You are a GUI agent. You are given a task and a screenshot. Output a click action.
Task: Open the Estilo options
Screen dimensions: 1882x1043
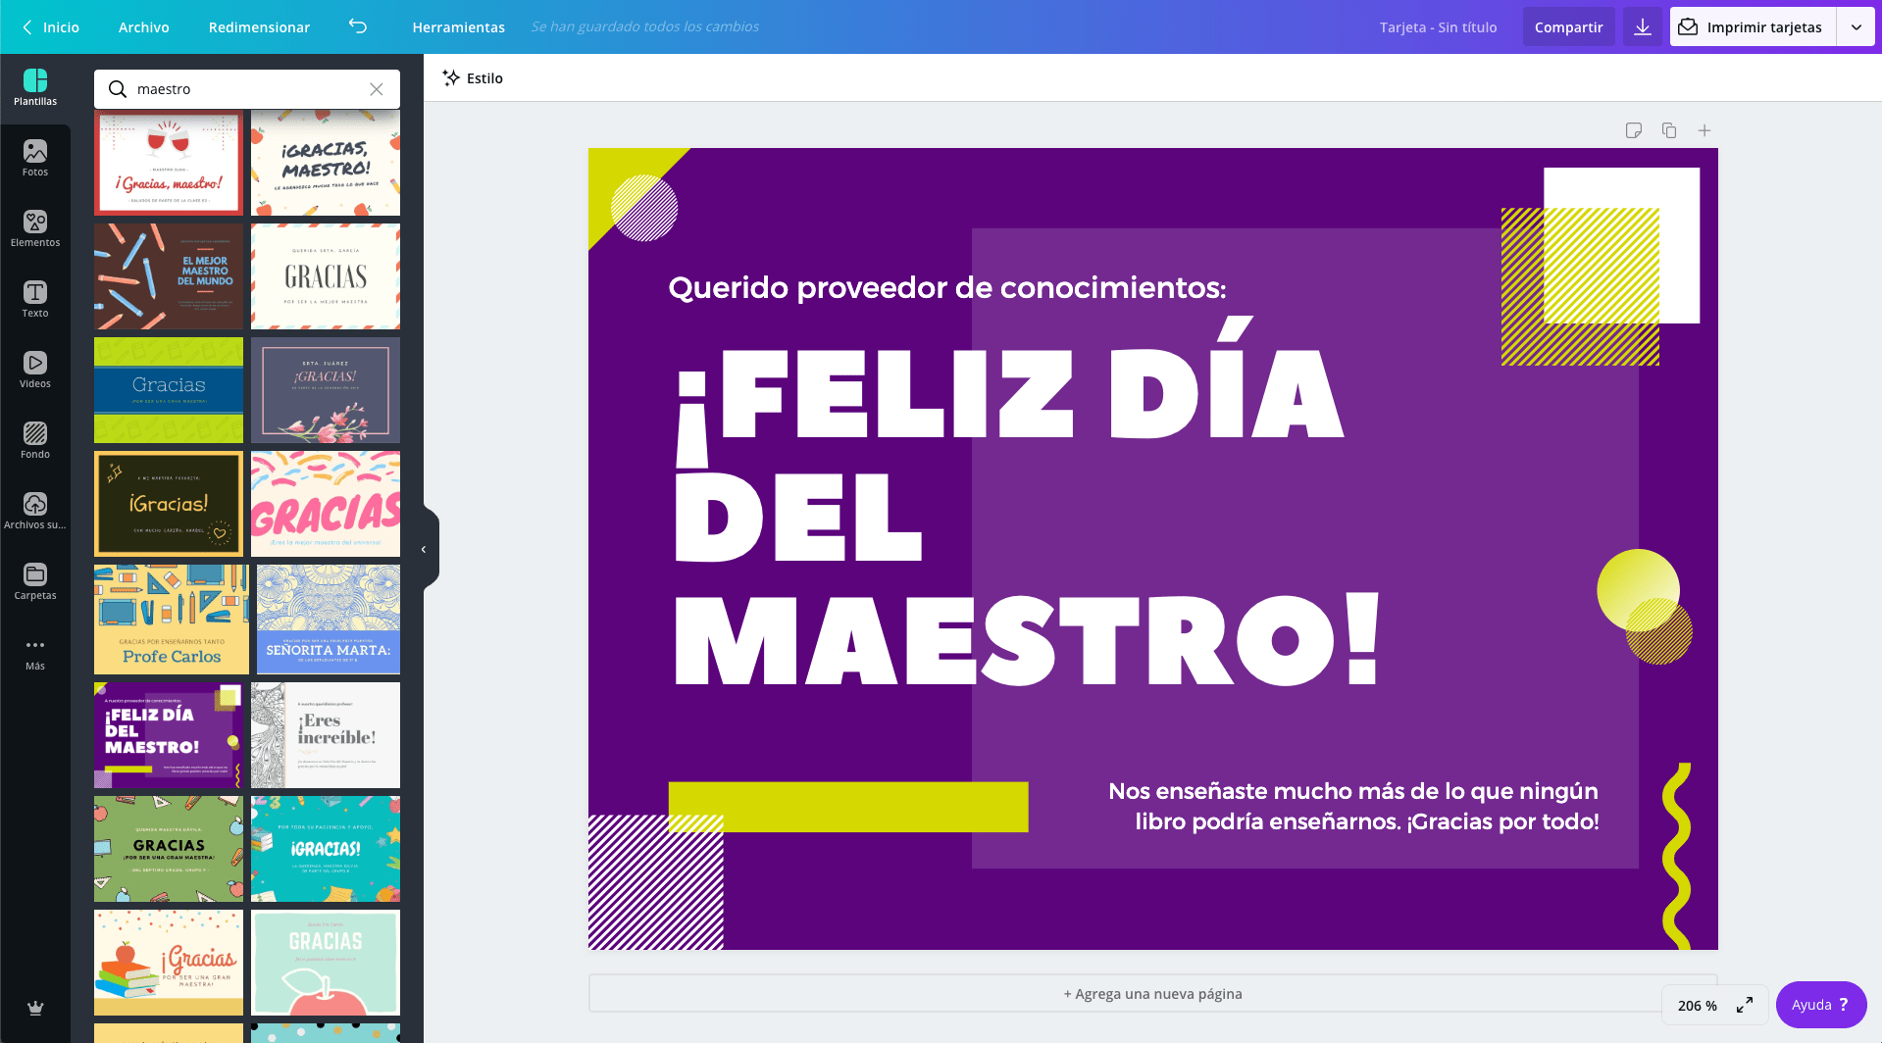(473, 78)
